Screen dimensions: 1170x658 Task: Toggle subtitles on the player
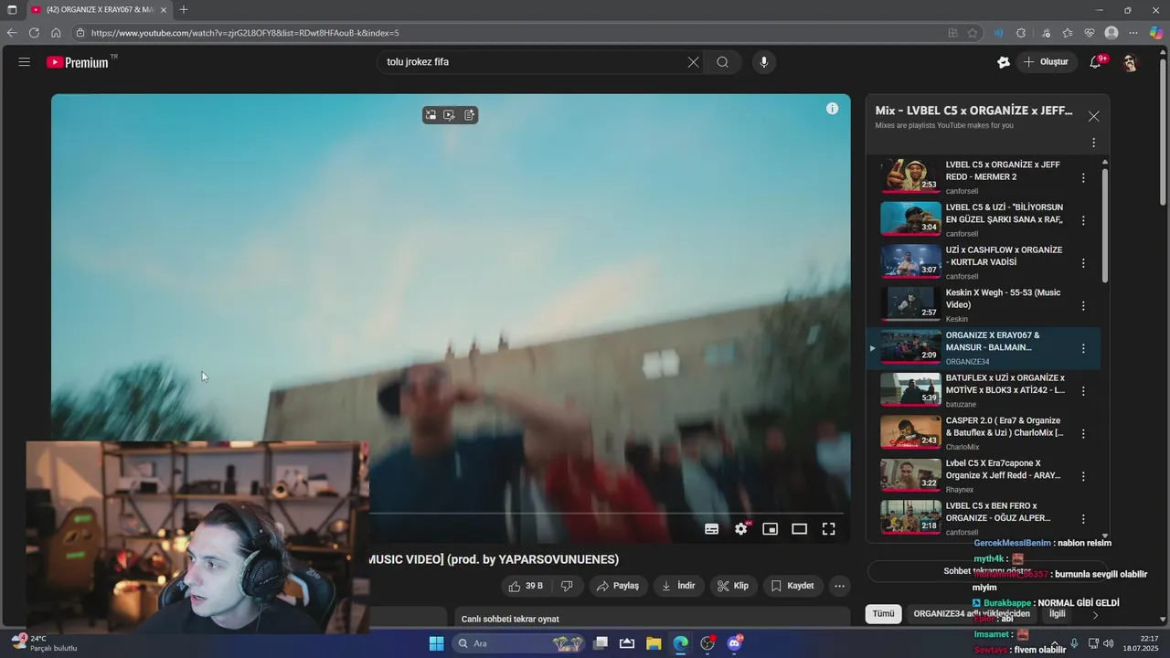click(711, 529)
